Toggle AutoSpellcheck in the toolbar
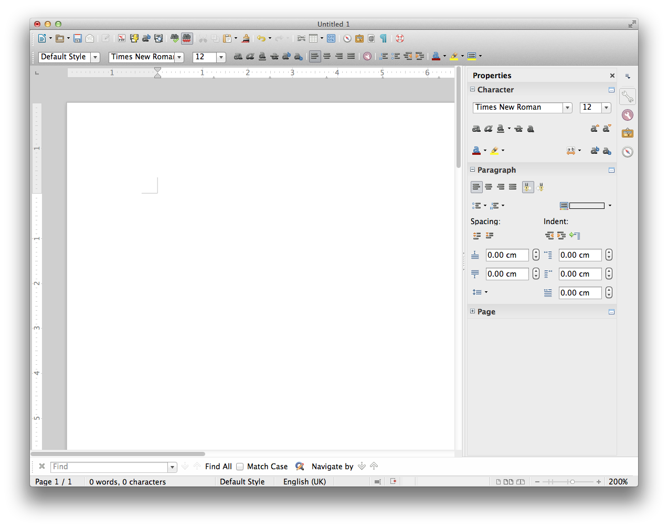This screenshot has width=668, height=528. [187, 38]
